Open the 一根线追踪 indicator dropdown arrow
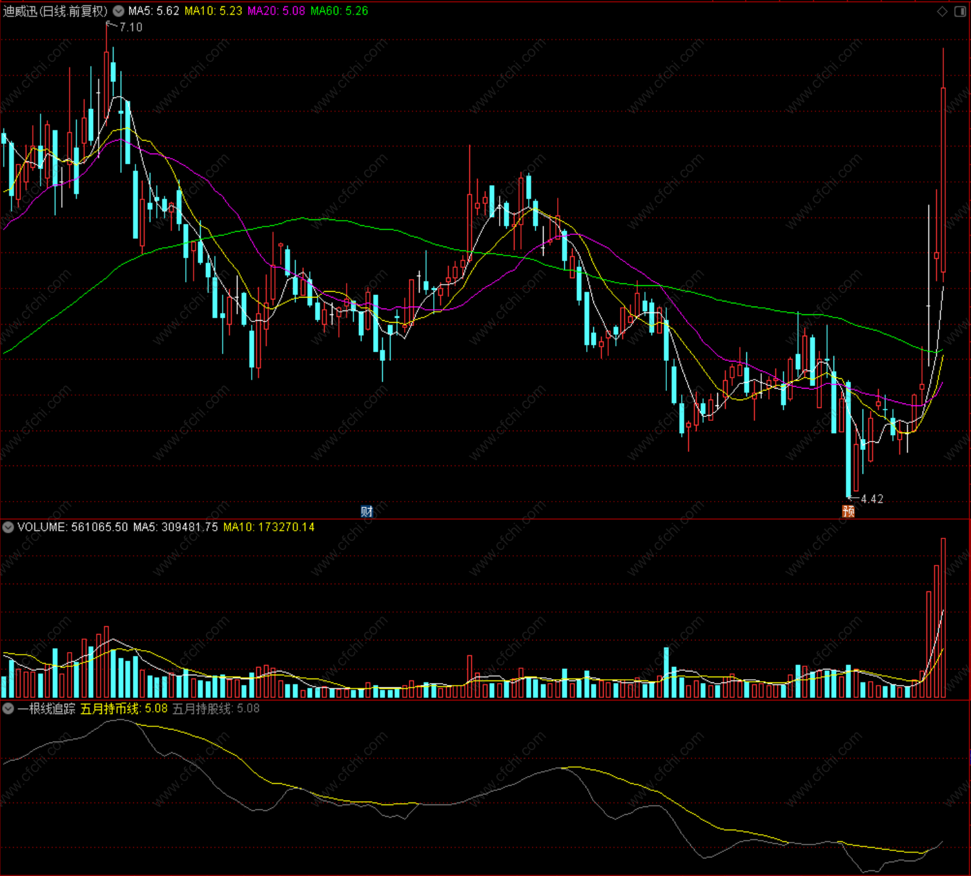The width and height of the screenshot is (971, 876). (8, 709)
